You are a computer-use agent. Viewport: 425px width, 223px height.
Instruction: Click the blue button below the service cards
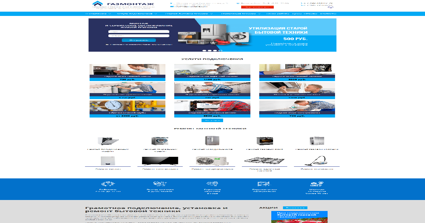212,120
